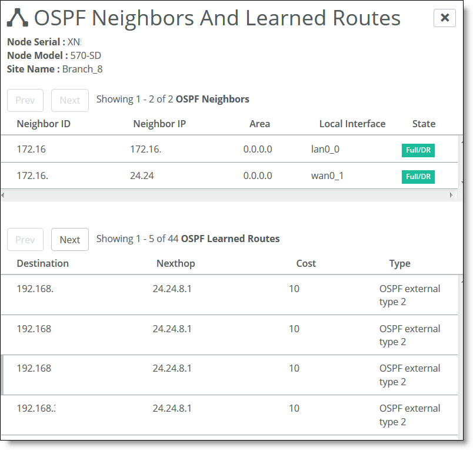The image size is (473, 450).
Task: Click OSPF external type 2 in second route row
Action: tap(409, 335)
